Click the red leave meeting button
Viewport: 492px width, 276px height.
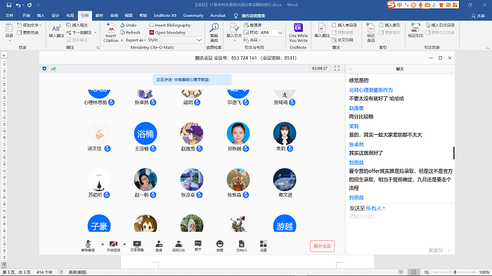coord(322,246)
